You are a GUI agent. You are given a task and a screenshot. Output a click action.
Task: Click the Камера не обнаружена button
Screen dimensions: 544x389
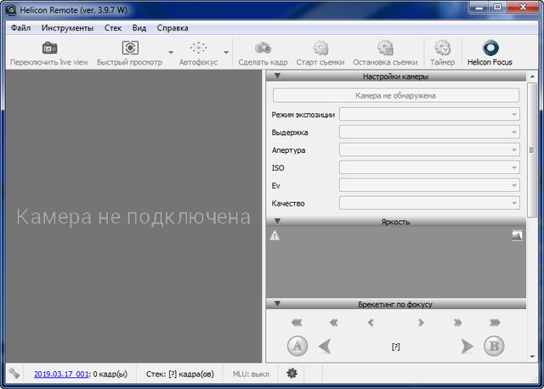tap(395, 96)
